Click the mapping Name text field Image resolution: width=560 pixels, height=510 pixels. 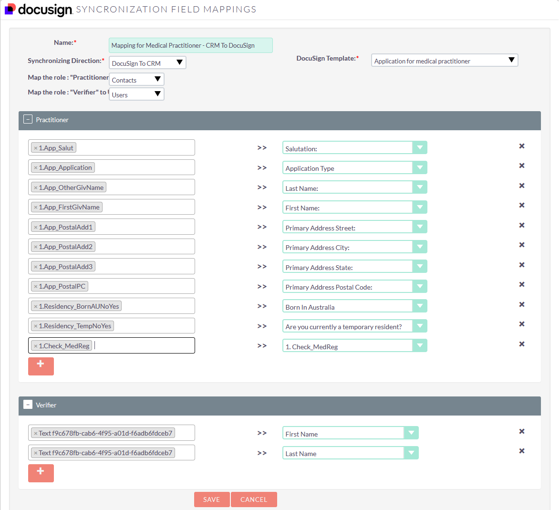coord(190,45)
